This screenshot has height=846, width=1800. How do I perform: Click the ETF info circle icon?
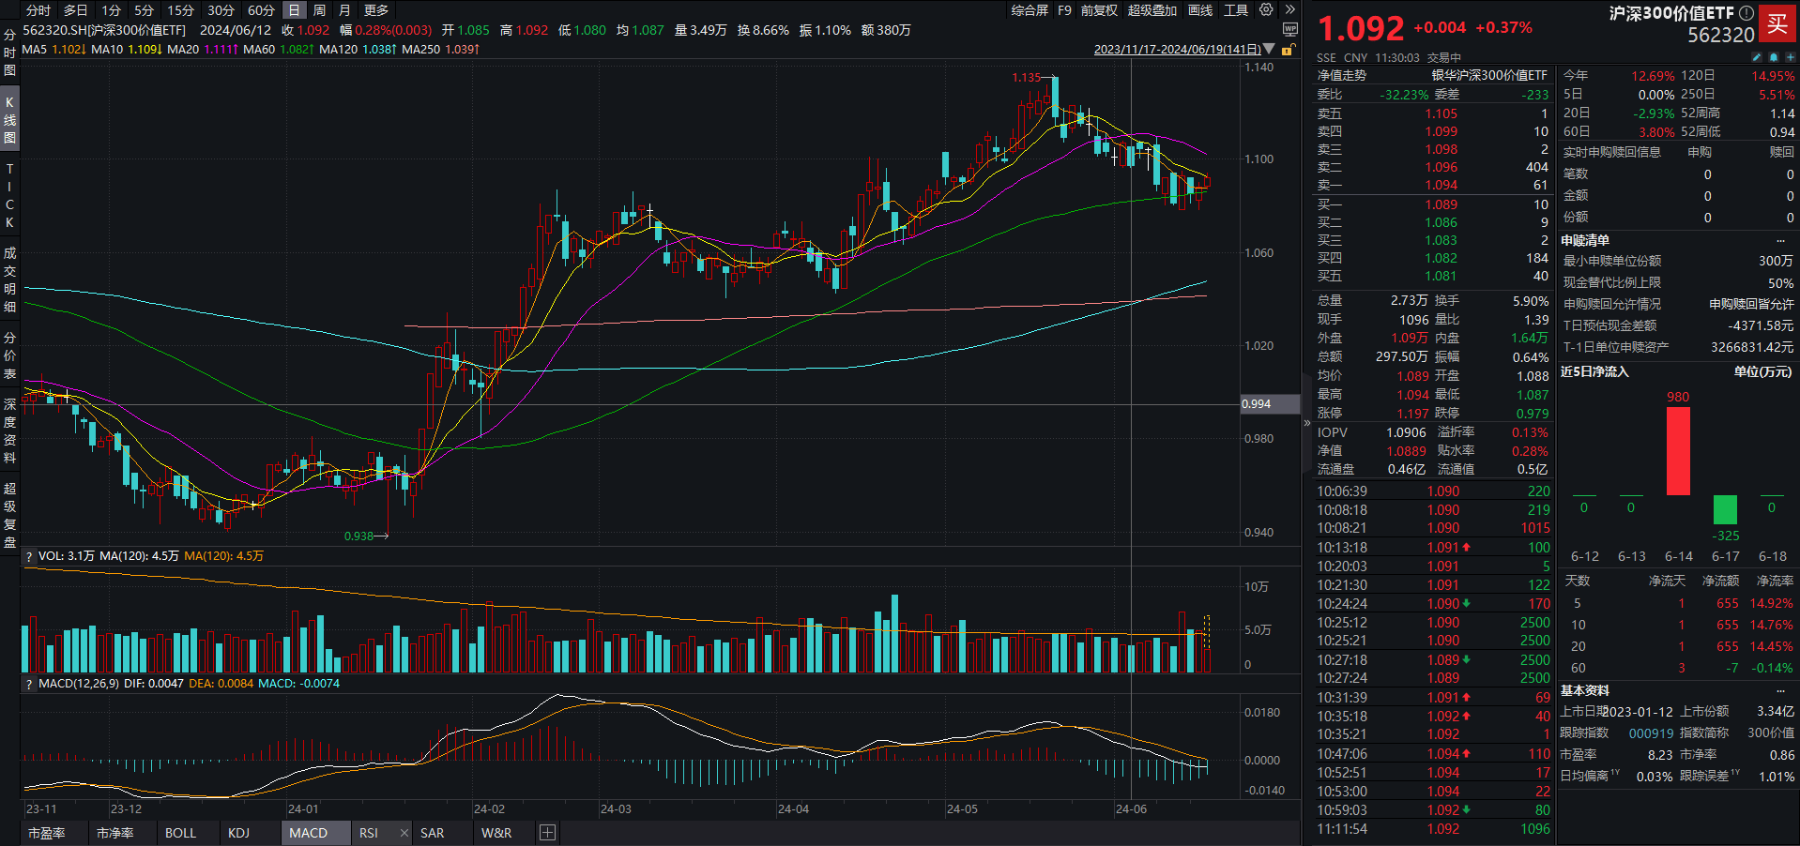(1746, 13)
